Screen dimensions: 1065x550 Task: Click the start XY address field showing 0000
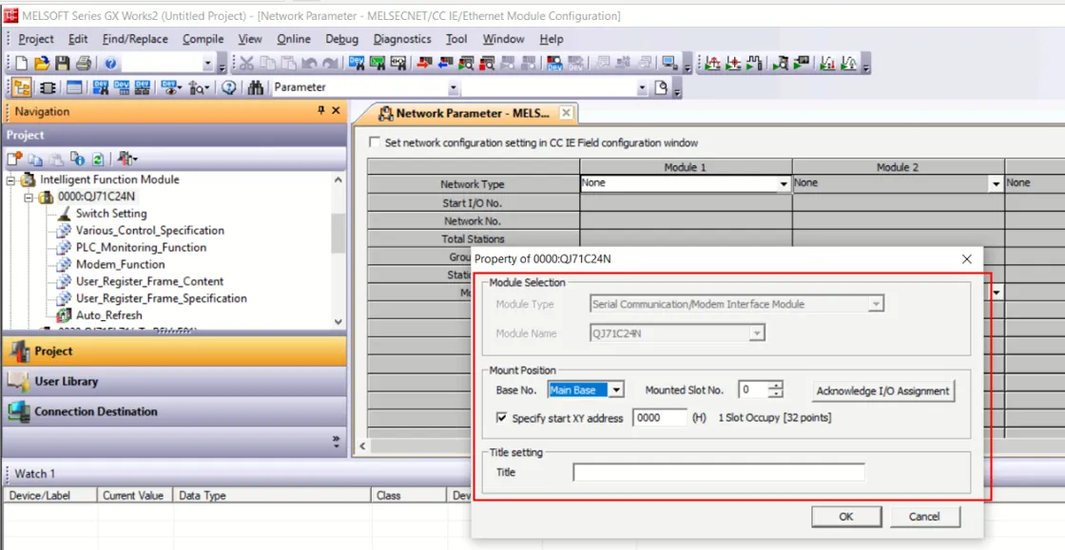tap(660, 418)
